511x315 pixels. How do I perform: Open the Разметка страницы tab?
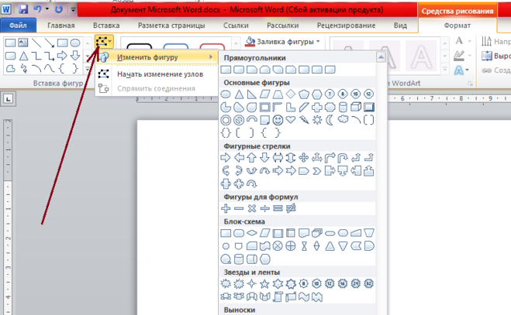171,26
